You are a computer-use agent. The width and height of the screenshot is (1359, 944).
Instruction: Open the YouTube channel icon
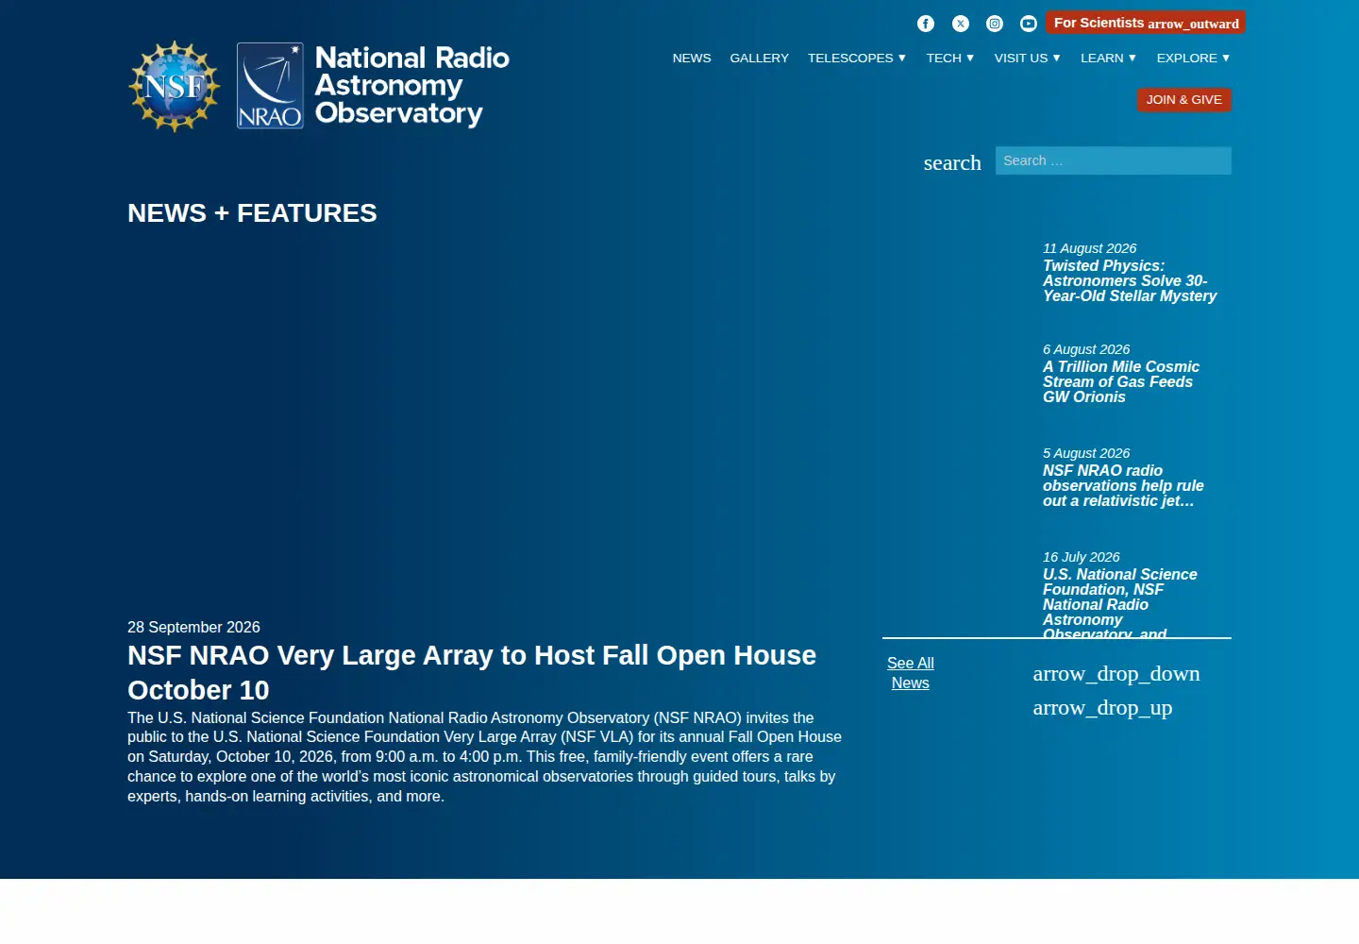pos(1029,24)
